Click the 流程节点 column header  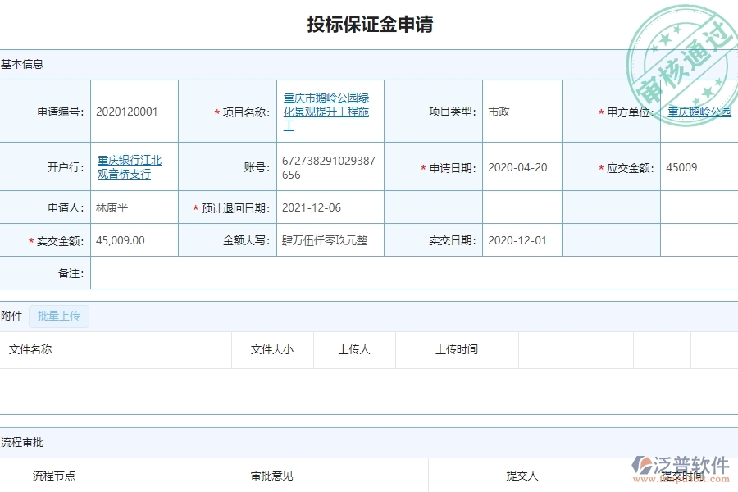pos(52,476)
